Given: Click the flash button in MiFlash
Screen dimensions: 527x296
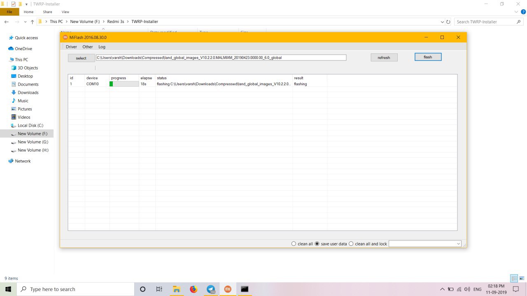Looking at the screenshot, I should pos(428,57).
